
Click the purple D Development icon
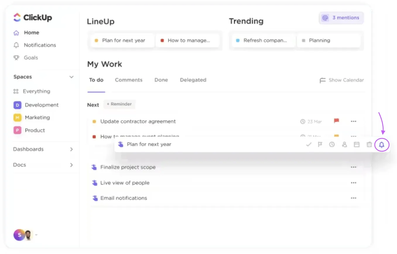tap(17, 105)
